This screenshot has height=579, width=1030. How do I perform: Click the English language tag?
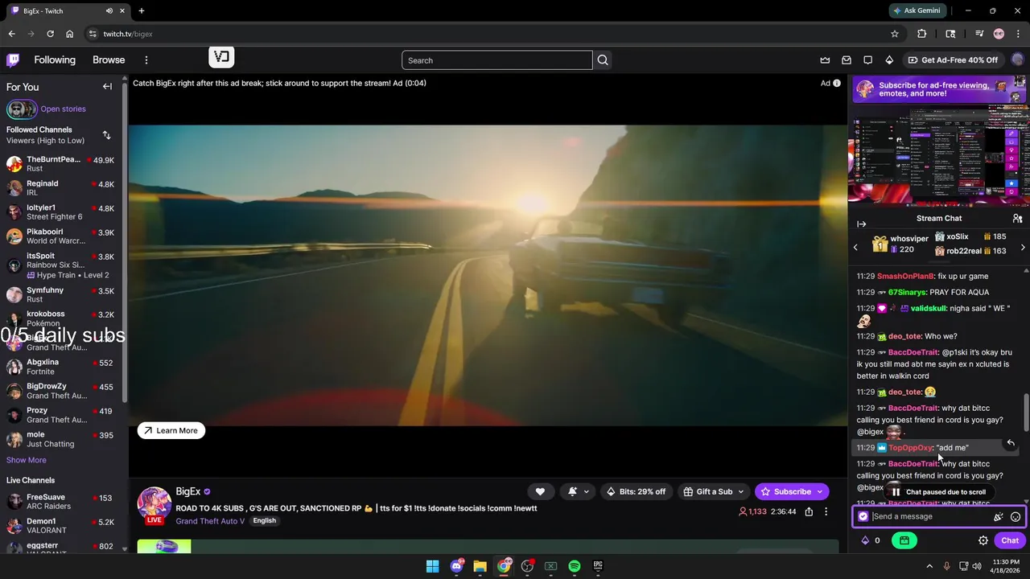(264, 521)
